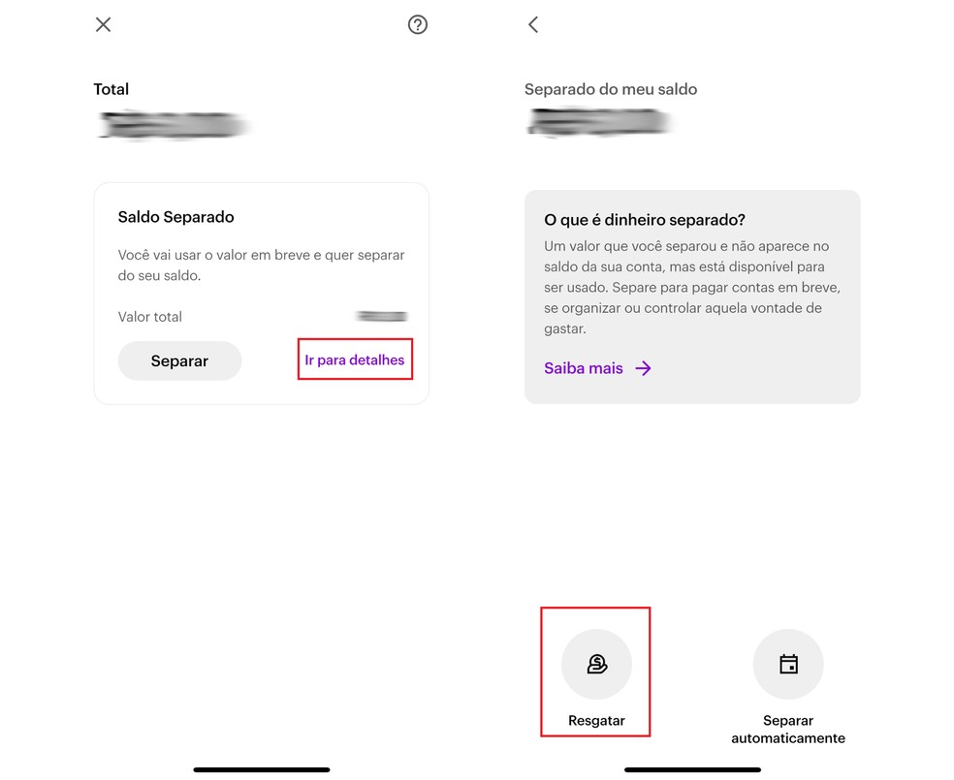Tap the calendar icon for automatic separation
954x780 pixels.
pyautogui.click(x=788, y=664)
